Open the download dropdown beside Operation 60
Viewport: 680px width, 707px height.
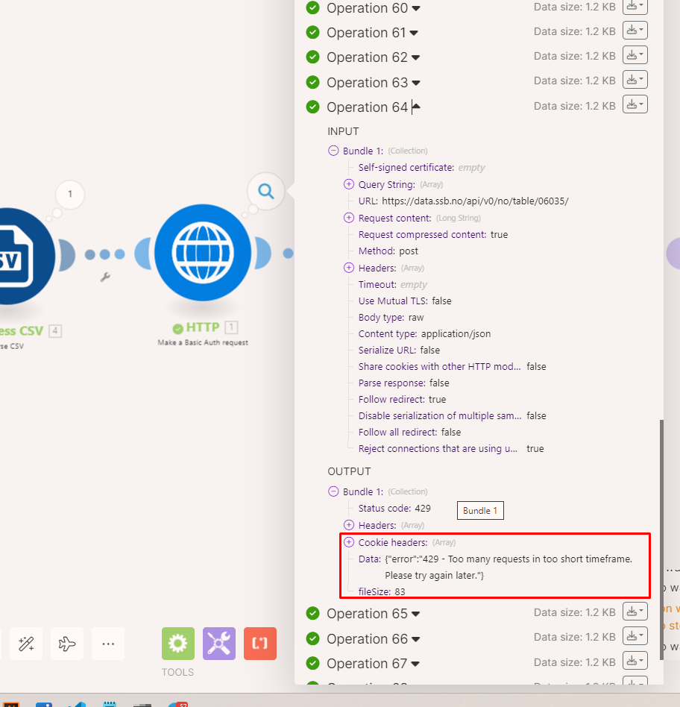coord(635,7)
